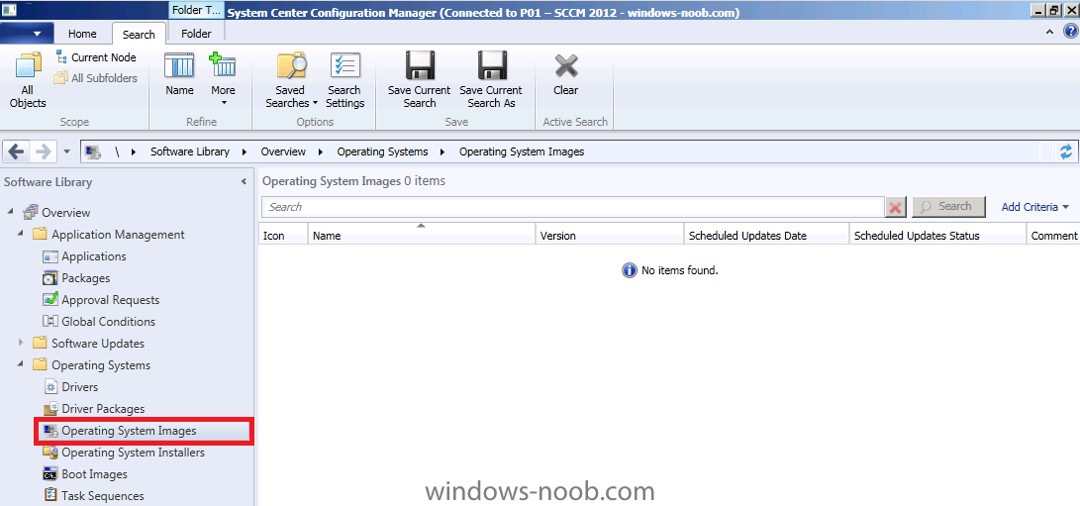Open the help question mark icon
The height and width of the screenshot is (506, 1080).
pos(1070,32)
